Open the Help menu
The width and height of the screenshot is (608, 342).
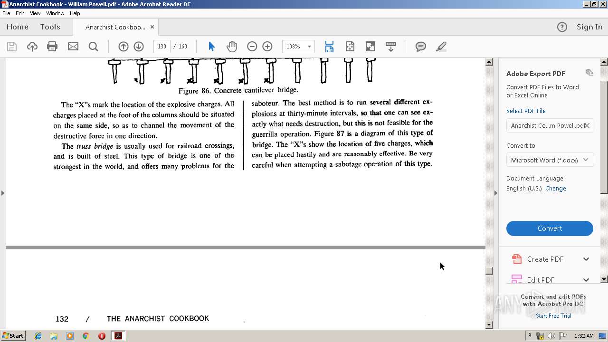(75, 13)
